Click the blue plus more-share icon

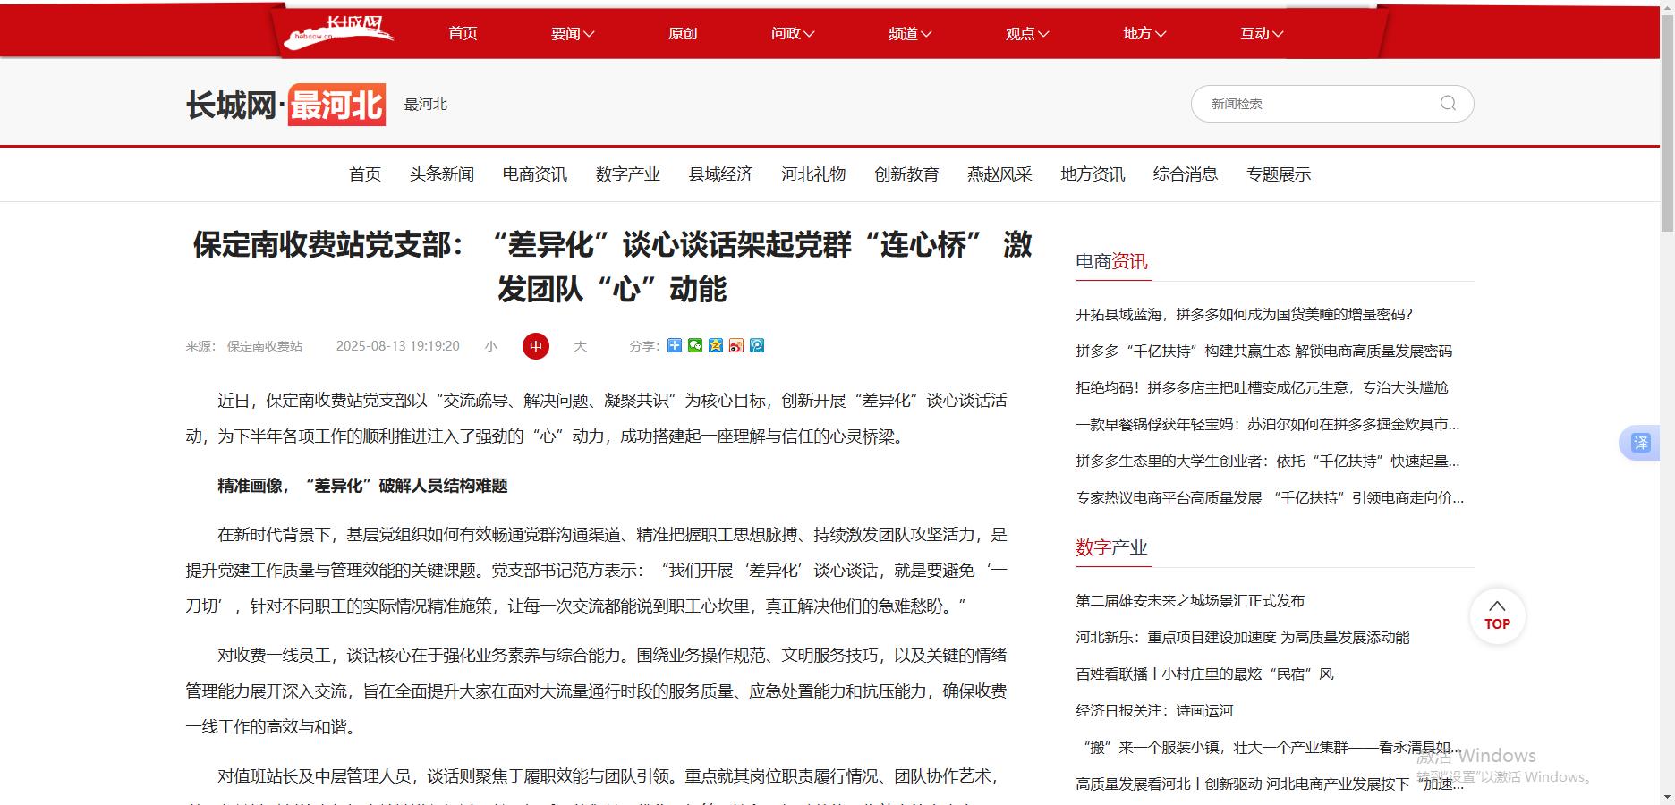pyautogui.click(x=675, y=346)
